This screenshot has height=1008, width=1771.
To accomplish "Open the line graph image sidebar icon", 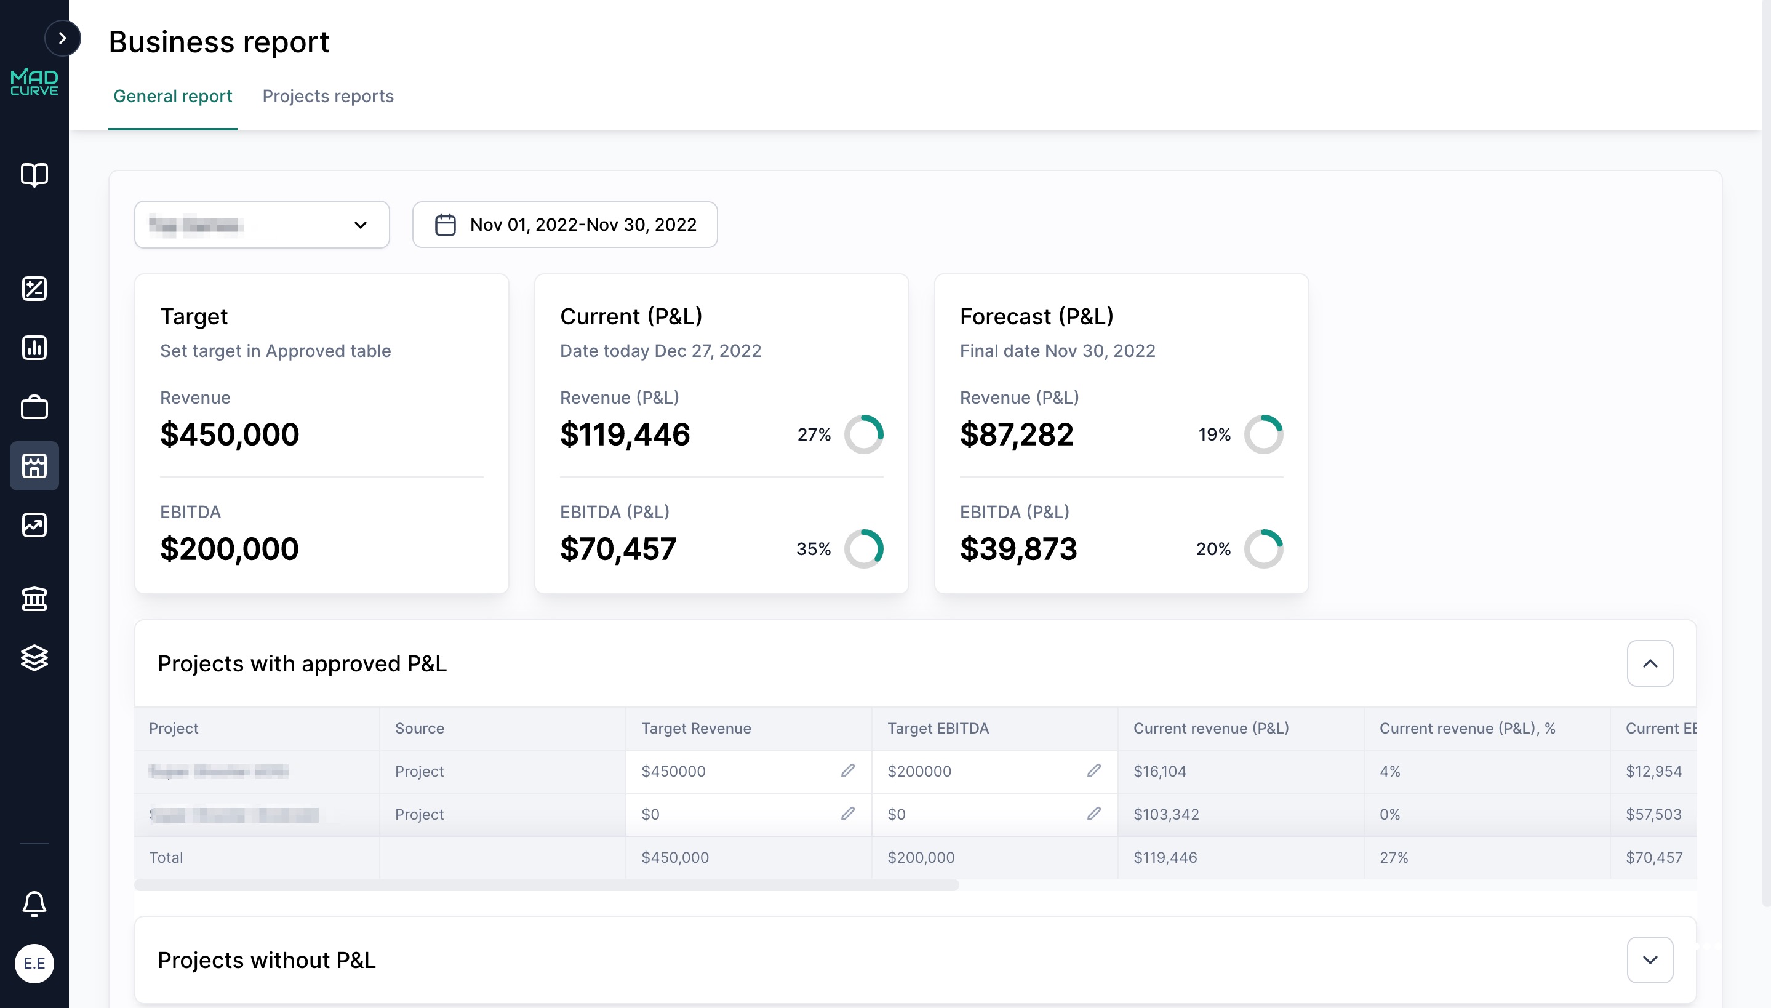I will click(x=34, y=525).
